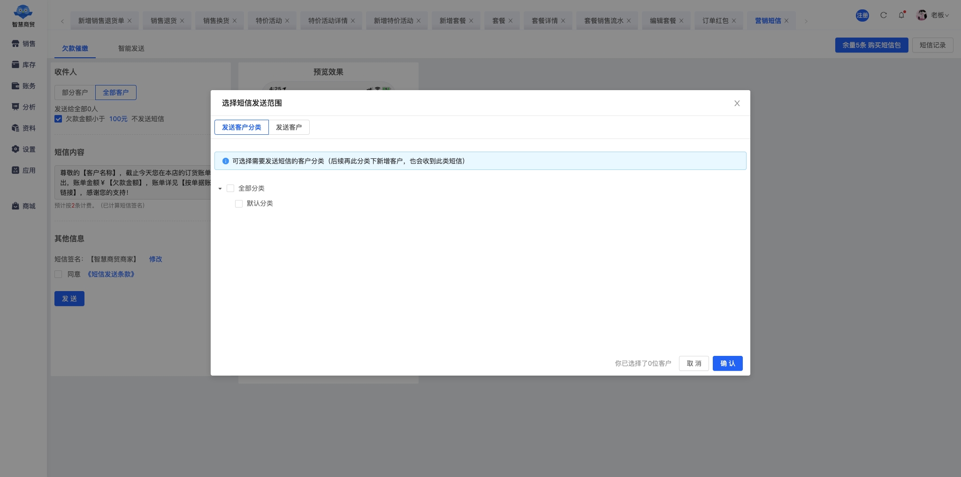Switch to 欠款催缴 tab

coord(75,48)
